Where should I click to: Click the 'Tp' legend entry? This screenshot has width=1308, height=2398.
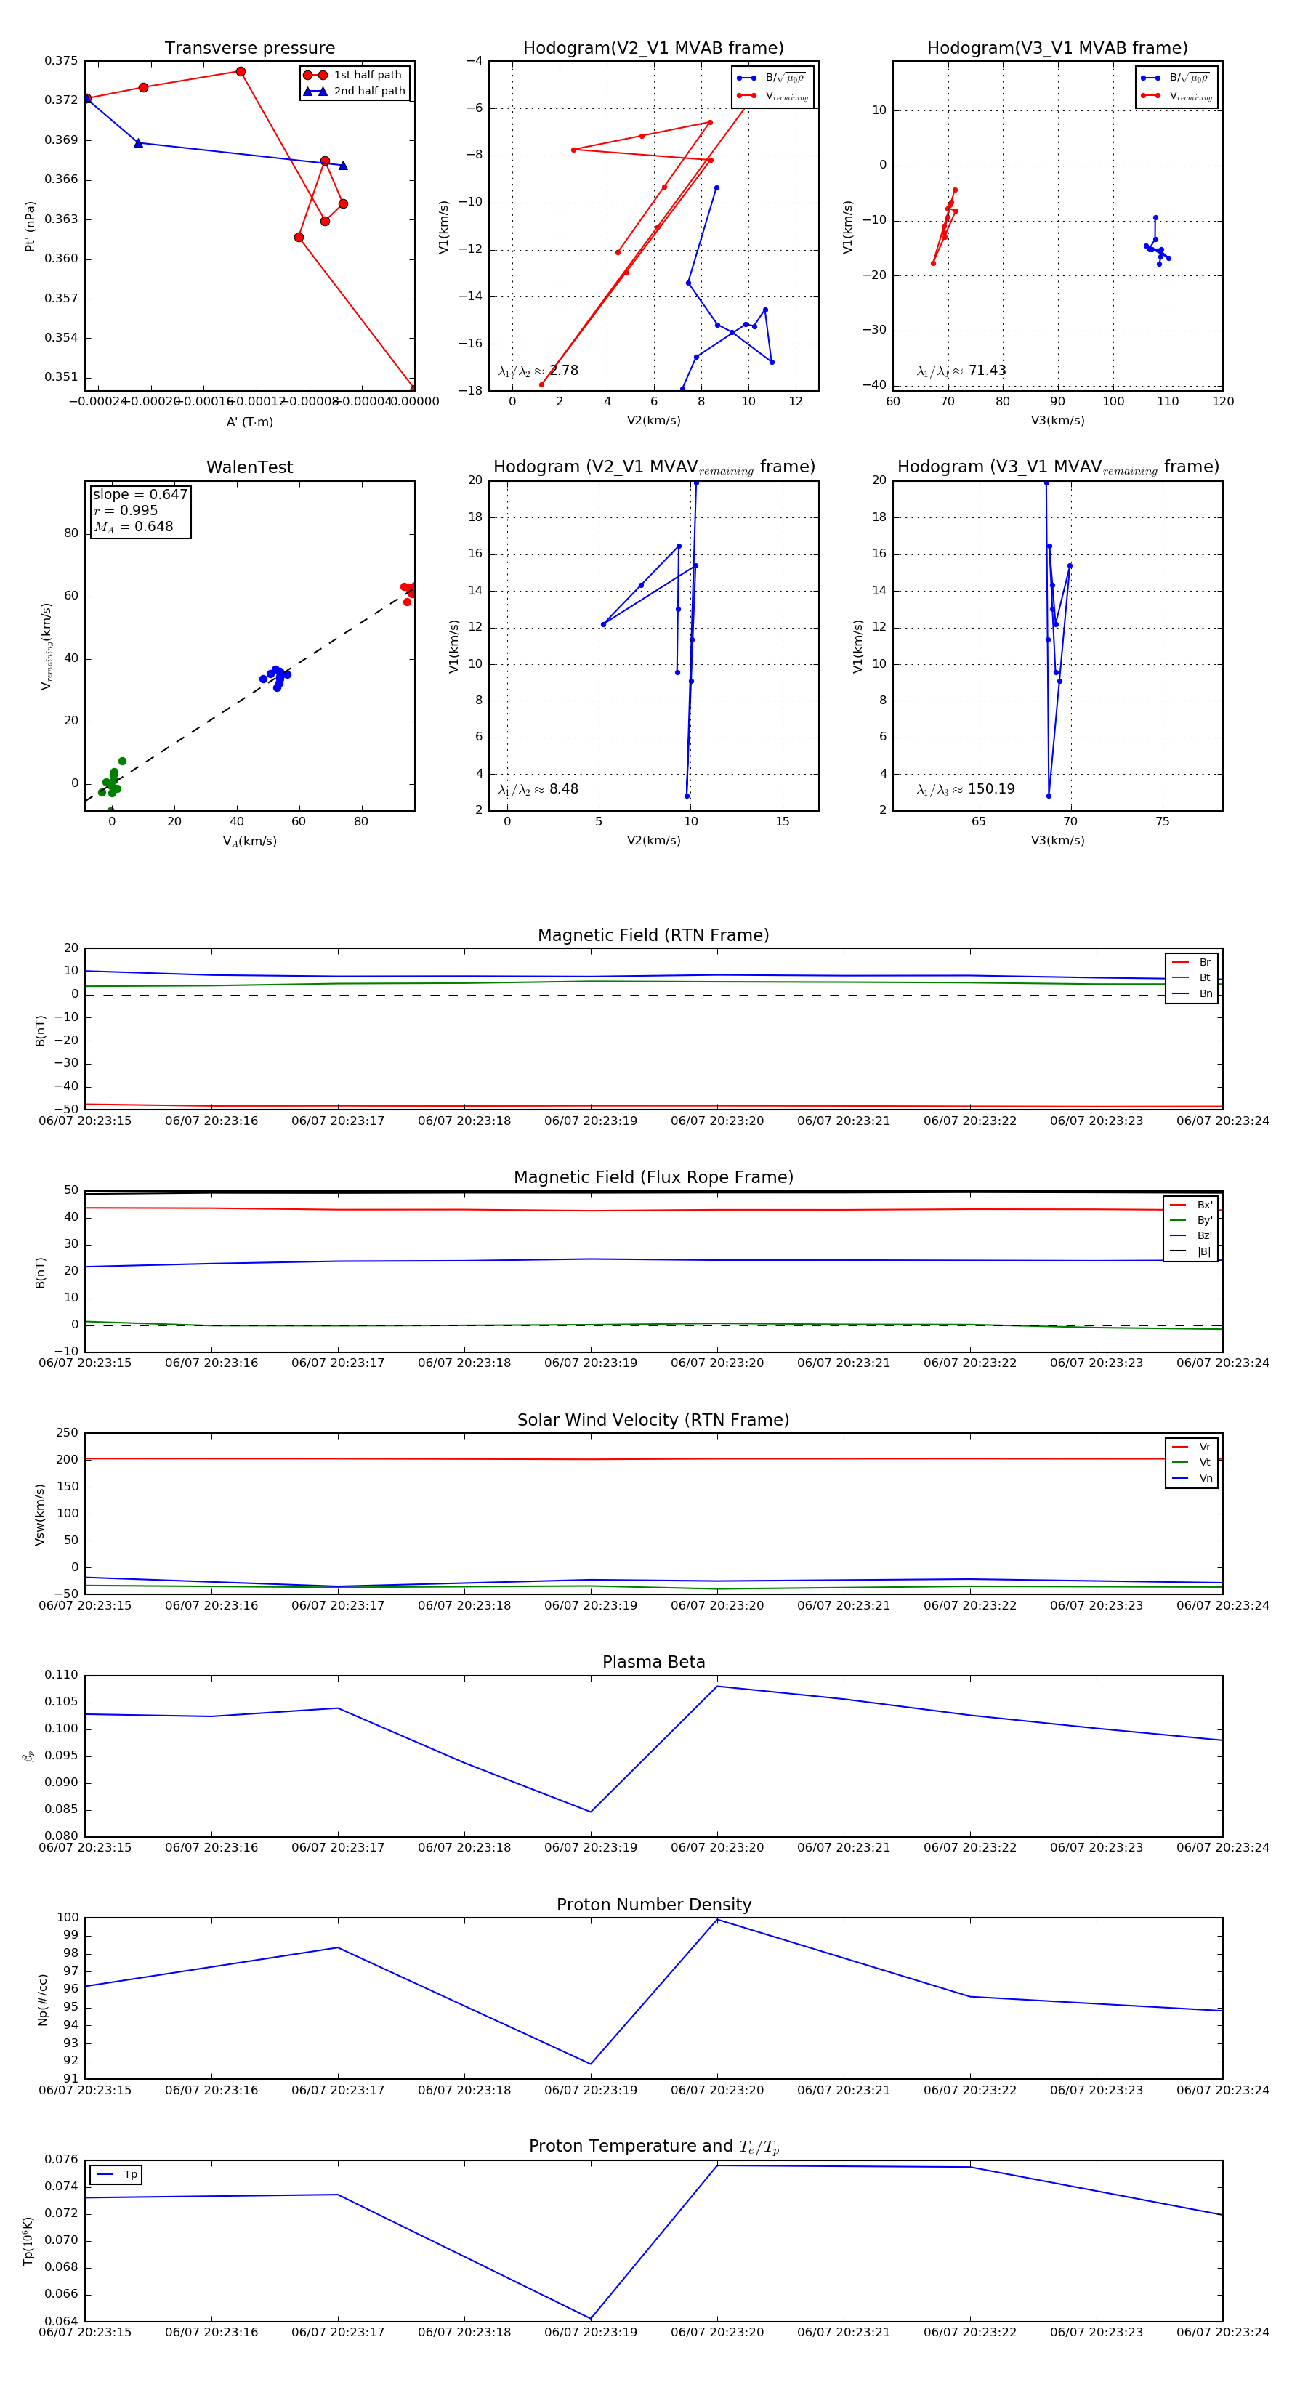(x=117, y=2175)
